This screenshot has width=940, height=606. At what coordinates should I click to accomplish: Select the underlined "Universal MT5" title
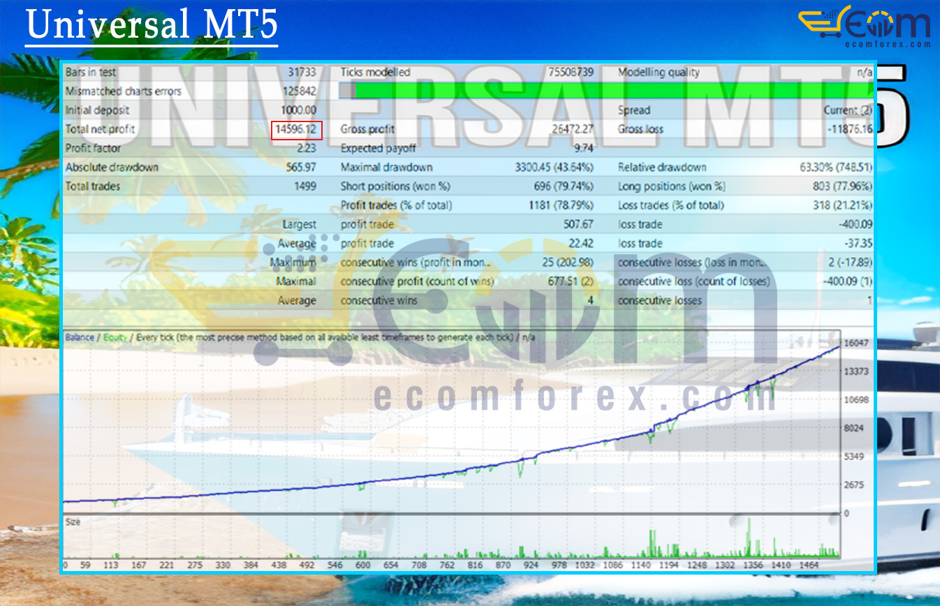click(153, 25)
